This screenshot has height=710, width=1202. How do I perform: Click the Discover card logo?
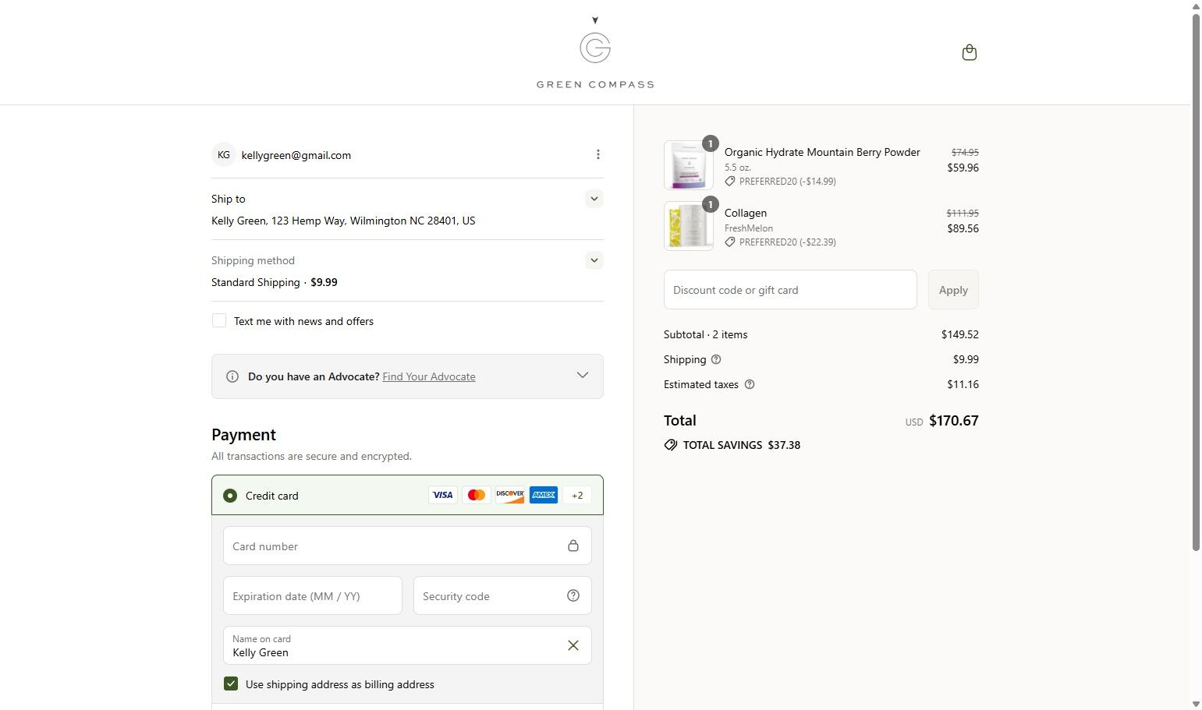[x=510, y=495]
